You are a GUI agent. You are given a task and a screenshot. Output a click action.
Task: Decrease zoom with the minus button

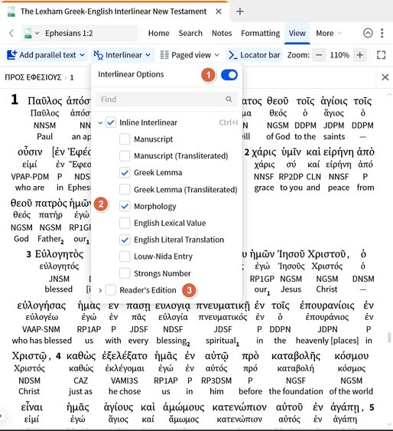[x=319, y=55]
